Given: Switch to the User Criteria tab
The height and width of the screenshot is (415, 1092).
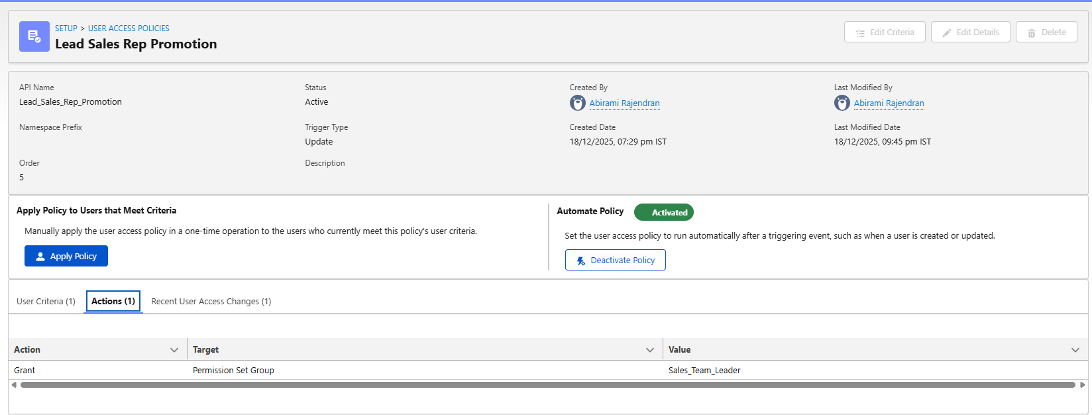Looking at the screenshot, I should coord(46,301).
